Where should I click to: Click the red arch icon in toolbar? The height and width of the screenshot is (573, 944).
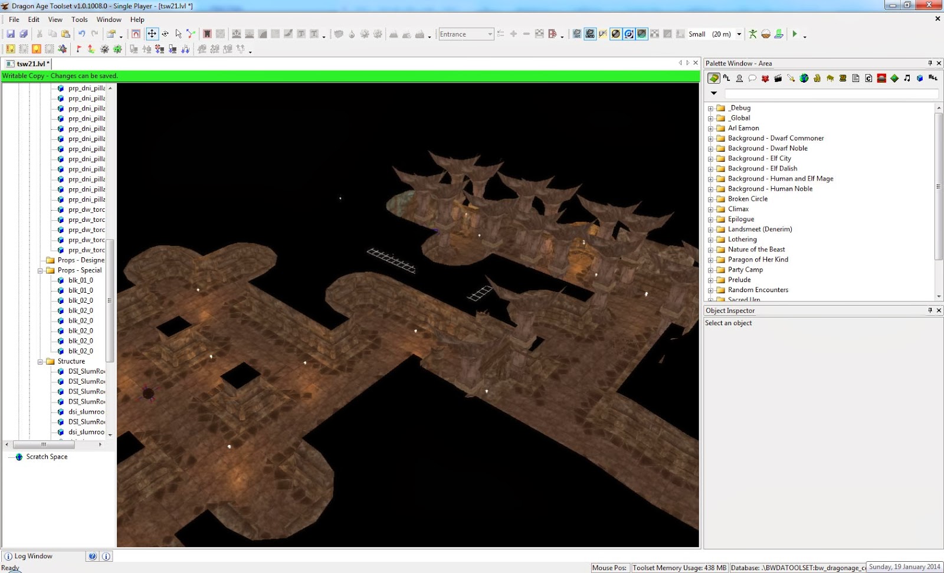(x=135, y=34)
